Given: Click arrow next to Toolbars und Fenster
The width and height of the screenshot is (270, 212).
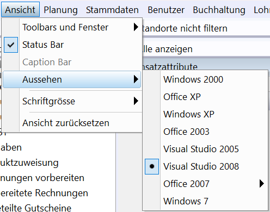Looking at the screenshot, I should (x=136, y=27).
